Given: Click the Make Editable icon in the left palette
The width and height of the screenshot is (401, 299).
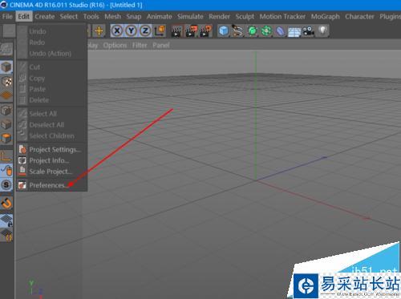Looking at the screenshot, I should coord(6,49).
